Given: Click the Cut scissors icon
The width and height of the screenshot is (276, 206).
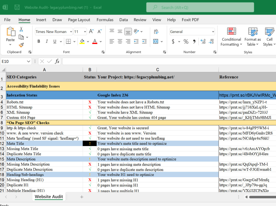Looking at the screenshot, I should (x=21, y=29).
